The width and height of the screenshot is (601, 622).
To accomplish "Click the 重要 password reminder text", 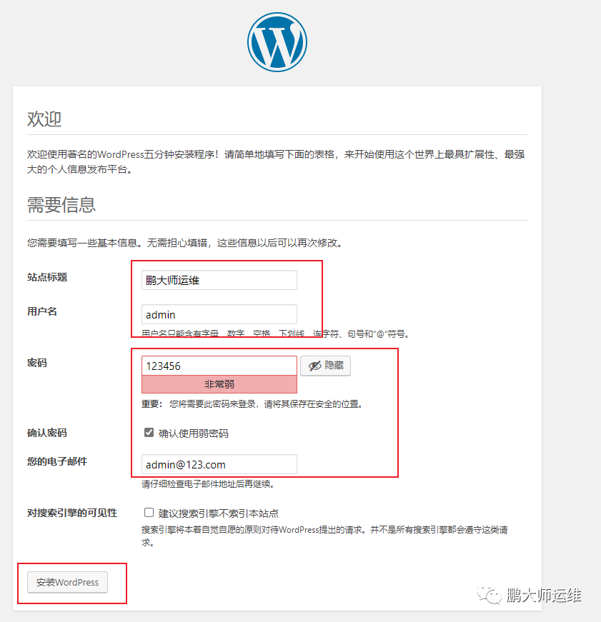I will (x=252, y=404).
